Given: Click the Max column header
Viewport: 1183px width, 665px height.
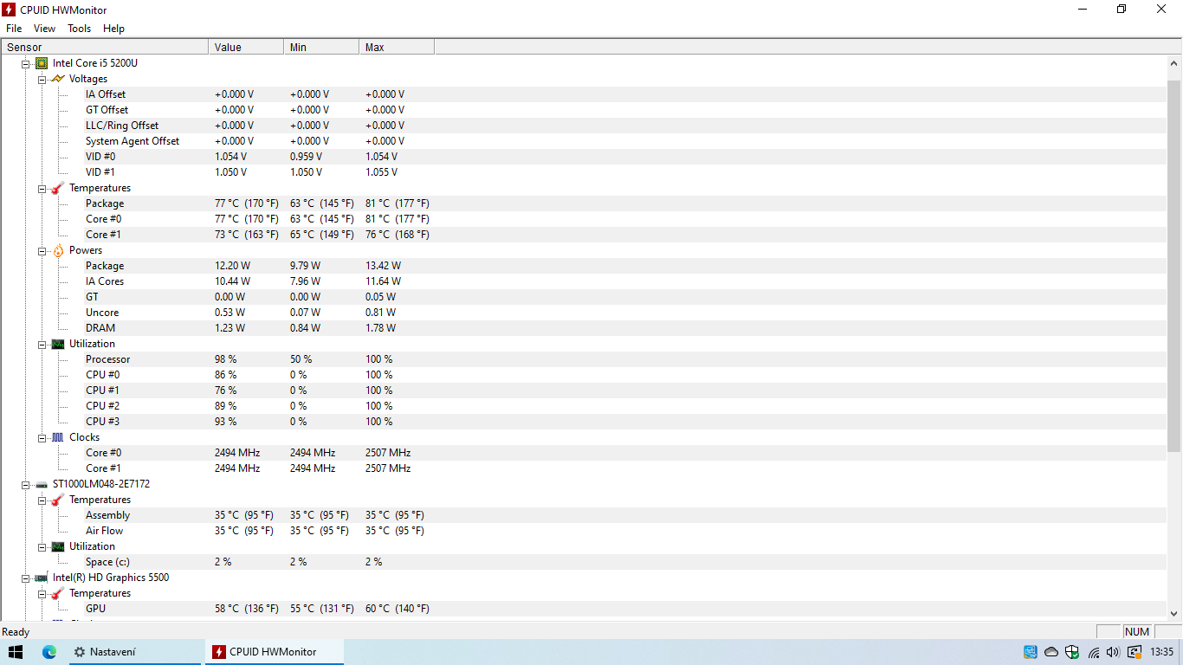Looking at the screenshot, I should (x=396, y=48).
